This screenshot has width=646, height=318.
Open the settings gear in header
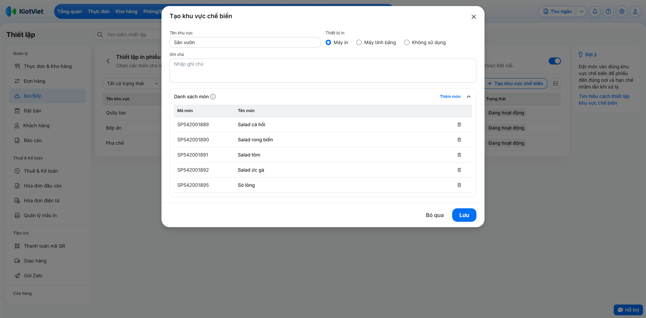click(x=622, y=11)
